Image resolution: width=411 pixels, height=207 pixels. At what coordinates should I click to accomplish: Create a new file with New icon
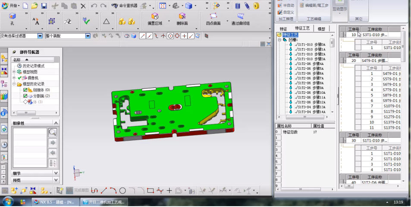click(x=25, y=6)
